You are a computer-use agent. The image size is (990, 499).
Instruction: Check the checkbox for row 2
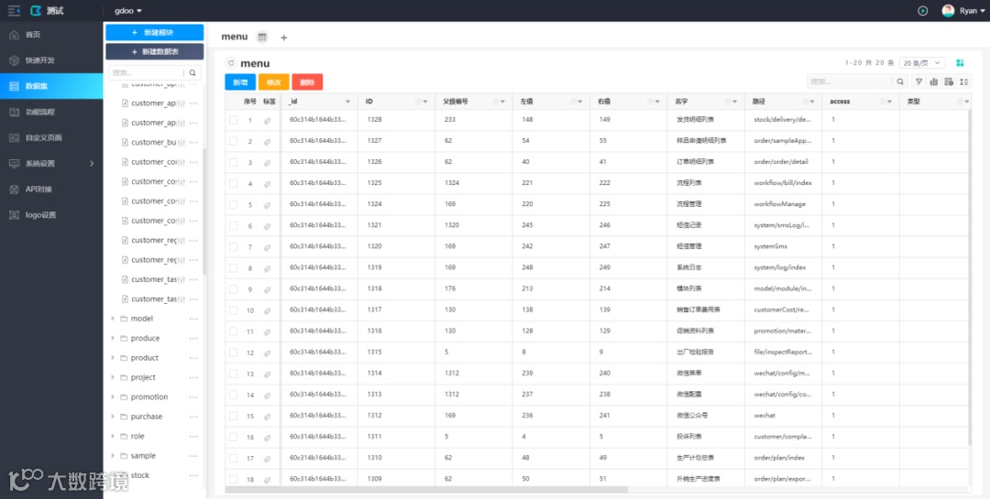tap(233, 141)
